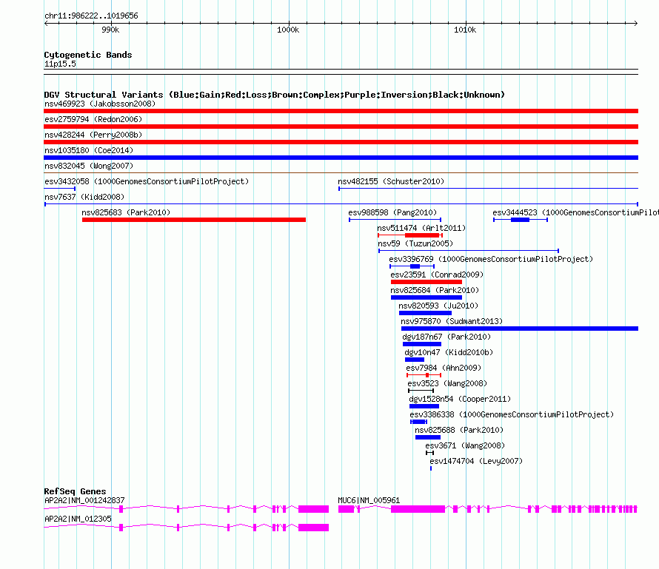Click esv3671 (Wang2008) variant label
This screenshot has width=659, height=569.
pyautogui.click(x=465, y=445)
